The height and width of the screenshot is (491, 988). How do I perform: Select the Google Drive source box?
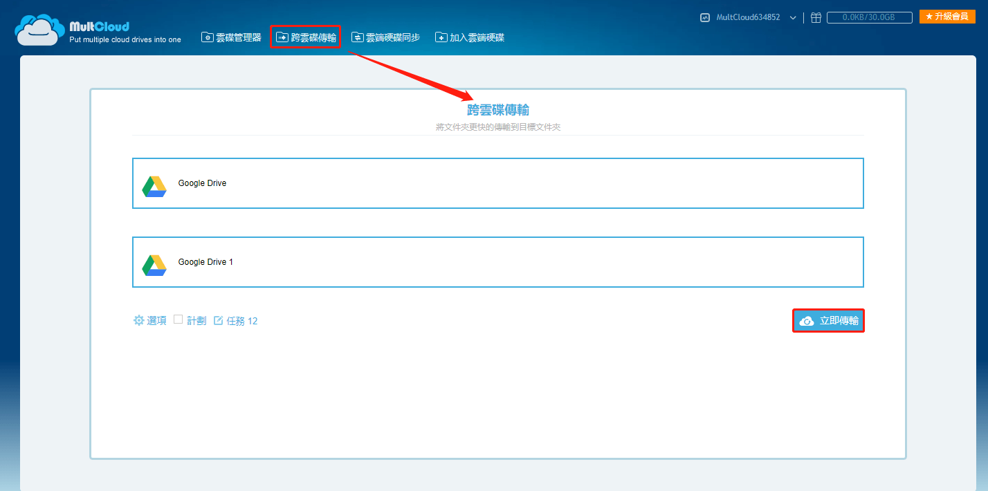pos(498,183)
